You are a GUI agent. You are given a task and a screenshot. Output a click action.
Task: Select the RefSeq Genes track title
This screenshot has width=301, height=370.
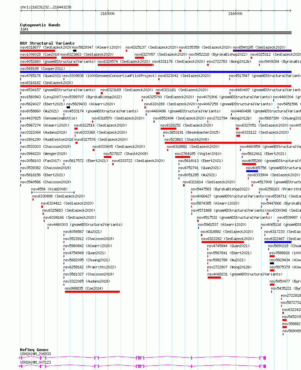pos(34,350)
